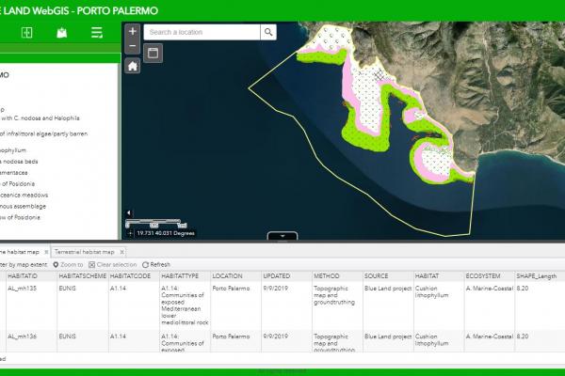Click EUNIS in the AL_mh136 row
Screen dimensions: 565x376
point(68,337)
